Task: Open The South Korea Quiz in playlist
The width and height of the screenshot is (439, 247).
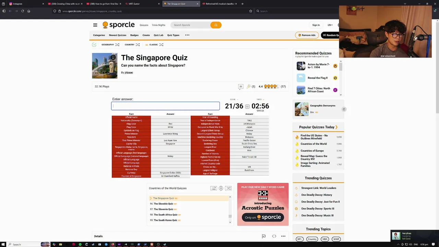Action: coord(165,220)
